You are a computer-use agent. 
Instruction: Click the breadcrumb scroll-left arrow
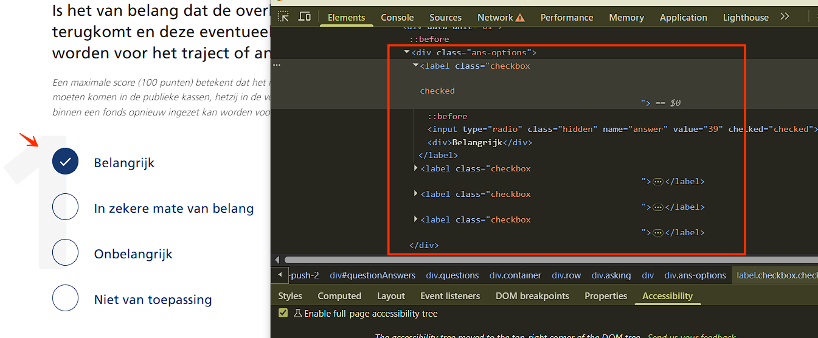click(279, 275)
